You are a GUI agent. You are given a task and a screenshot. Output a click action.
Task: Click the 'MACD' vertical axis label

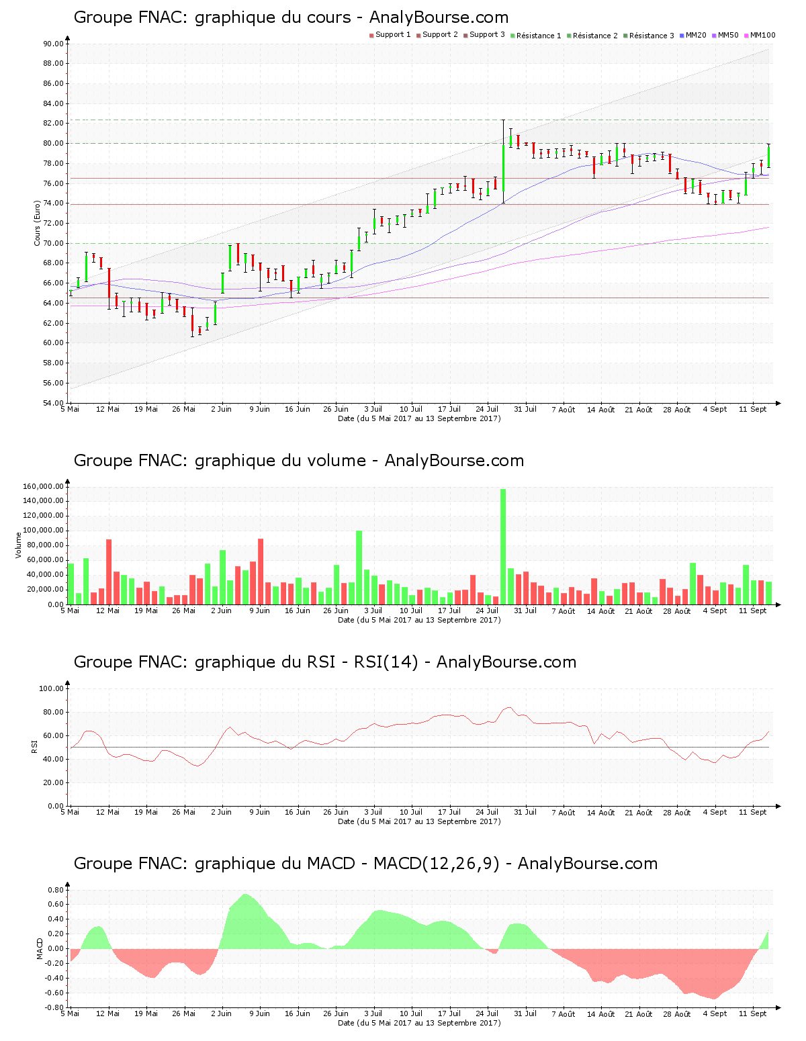click(40, 948)
